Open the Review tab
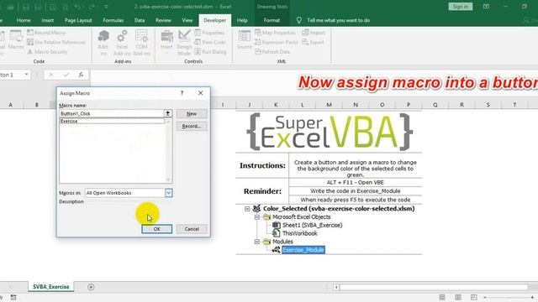Screen dimensions: 538x302 click(x=163, y=20)
